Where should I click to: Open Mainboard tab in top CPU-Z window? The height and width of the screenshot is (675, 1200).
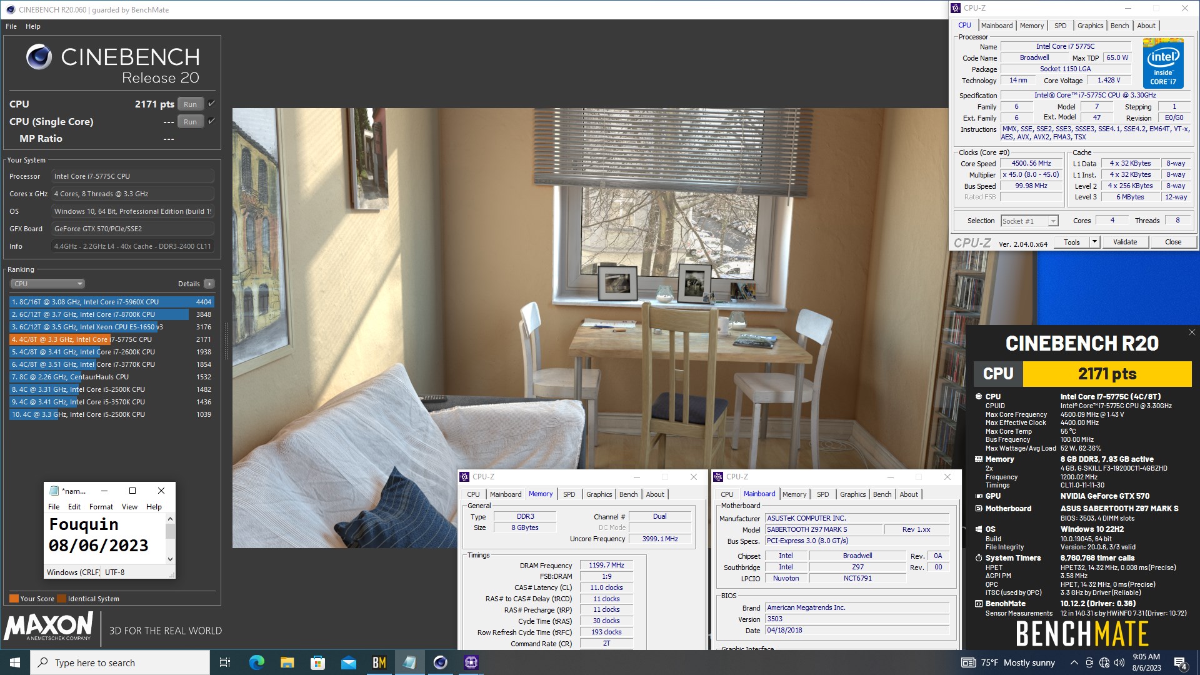(997, 26)
